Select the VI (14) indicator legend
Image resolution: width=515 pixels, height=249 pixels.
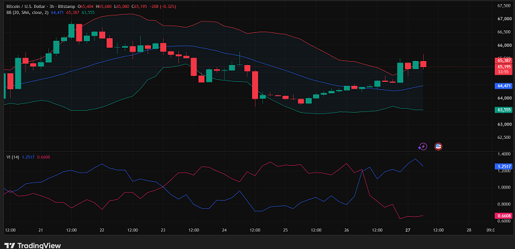click(13, 157)
